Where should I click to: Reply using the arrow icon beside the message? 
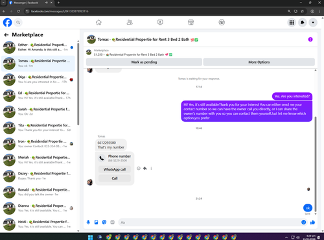pos(145,168)
